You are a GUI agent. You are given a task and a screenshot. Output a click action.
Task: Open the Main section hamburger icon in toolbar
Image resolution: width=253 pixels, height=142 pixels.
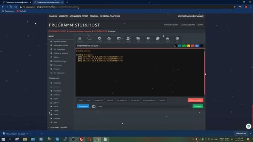tap(80, 39)
